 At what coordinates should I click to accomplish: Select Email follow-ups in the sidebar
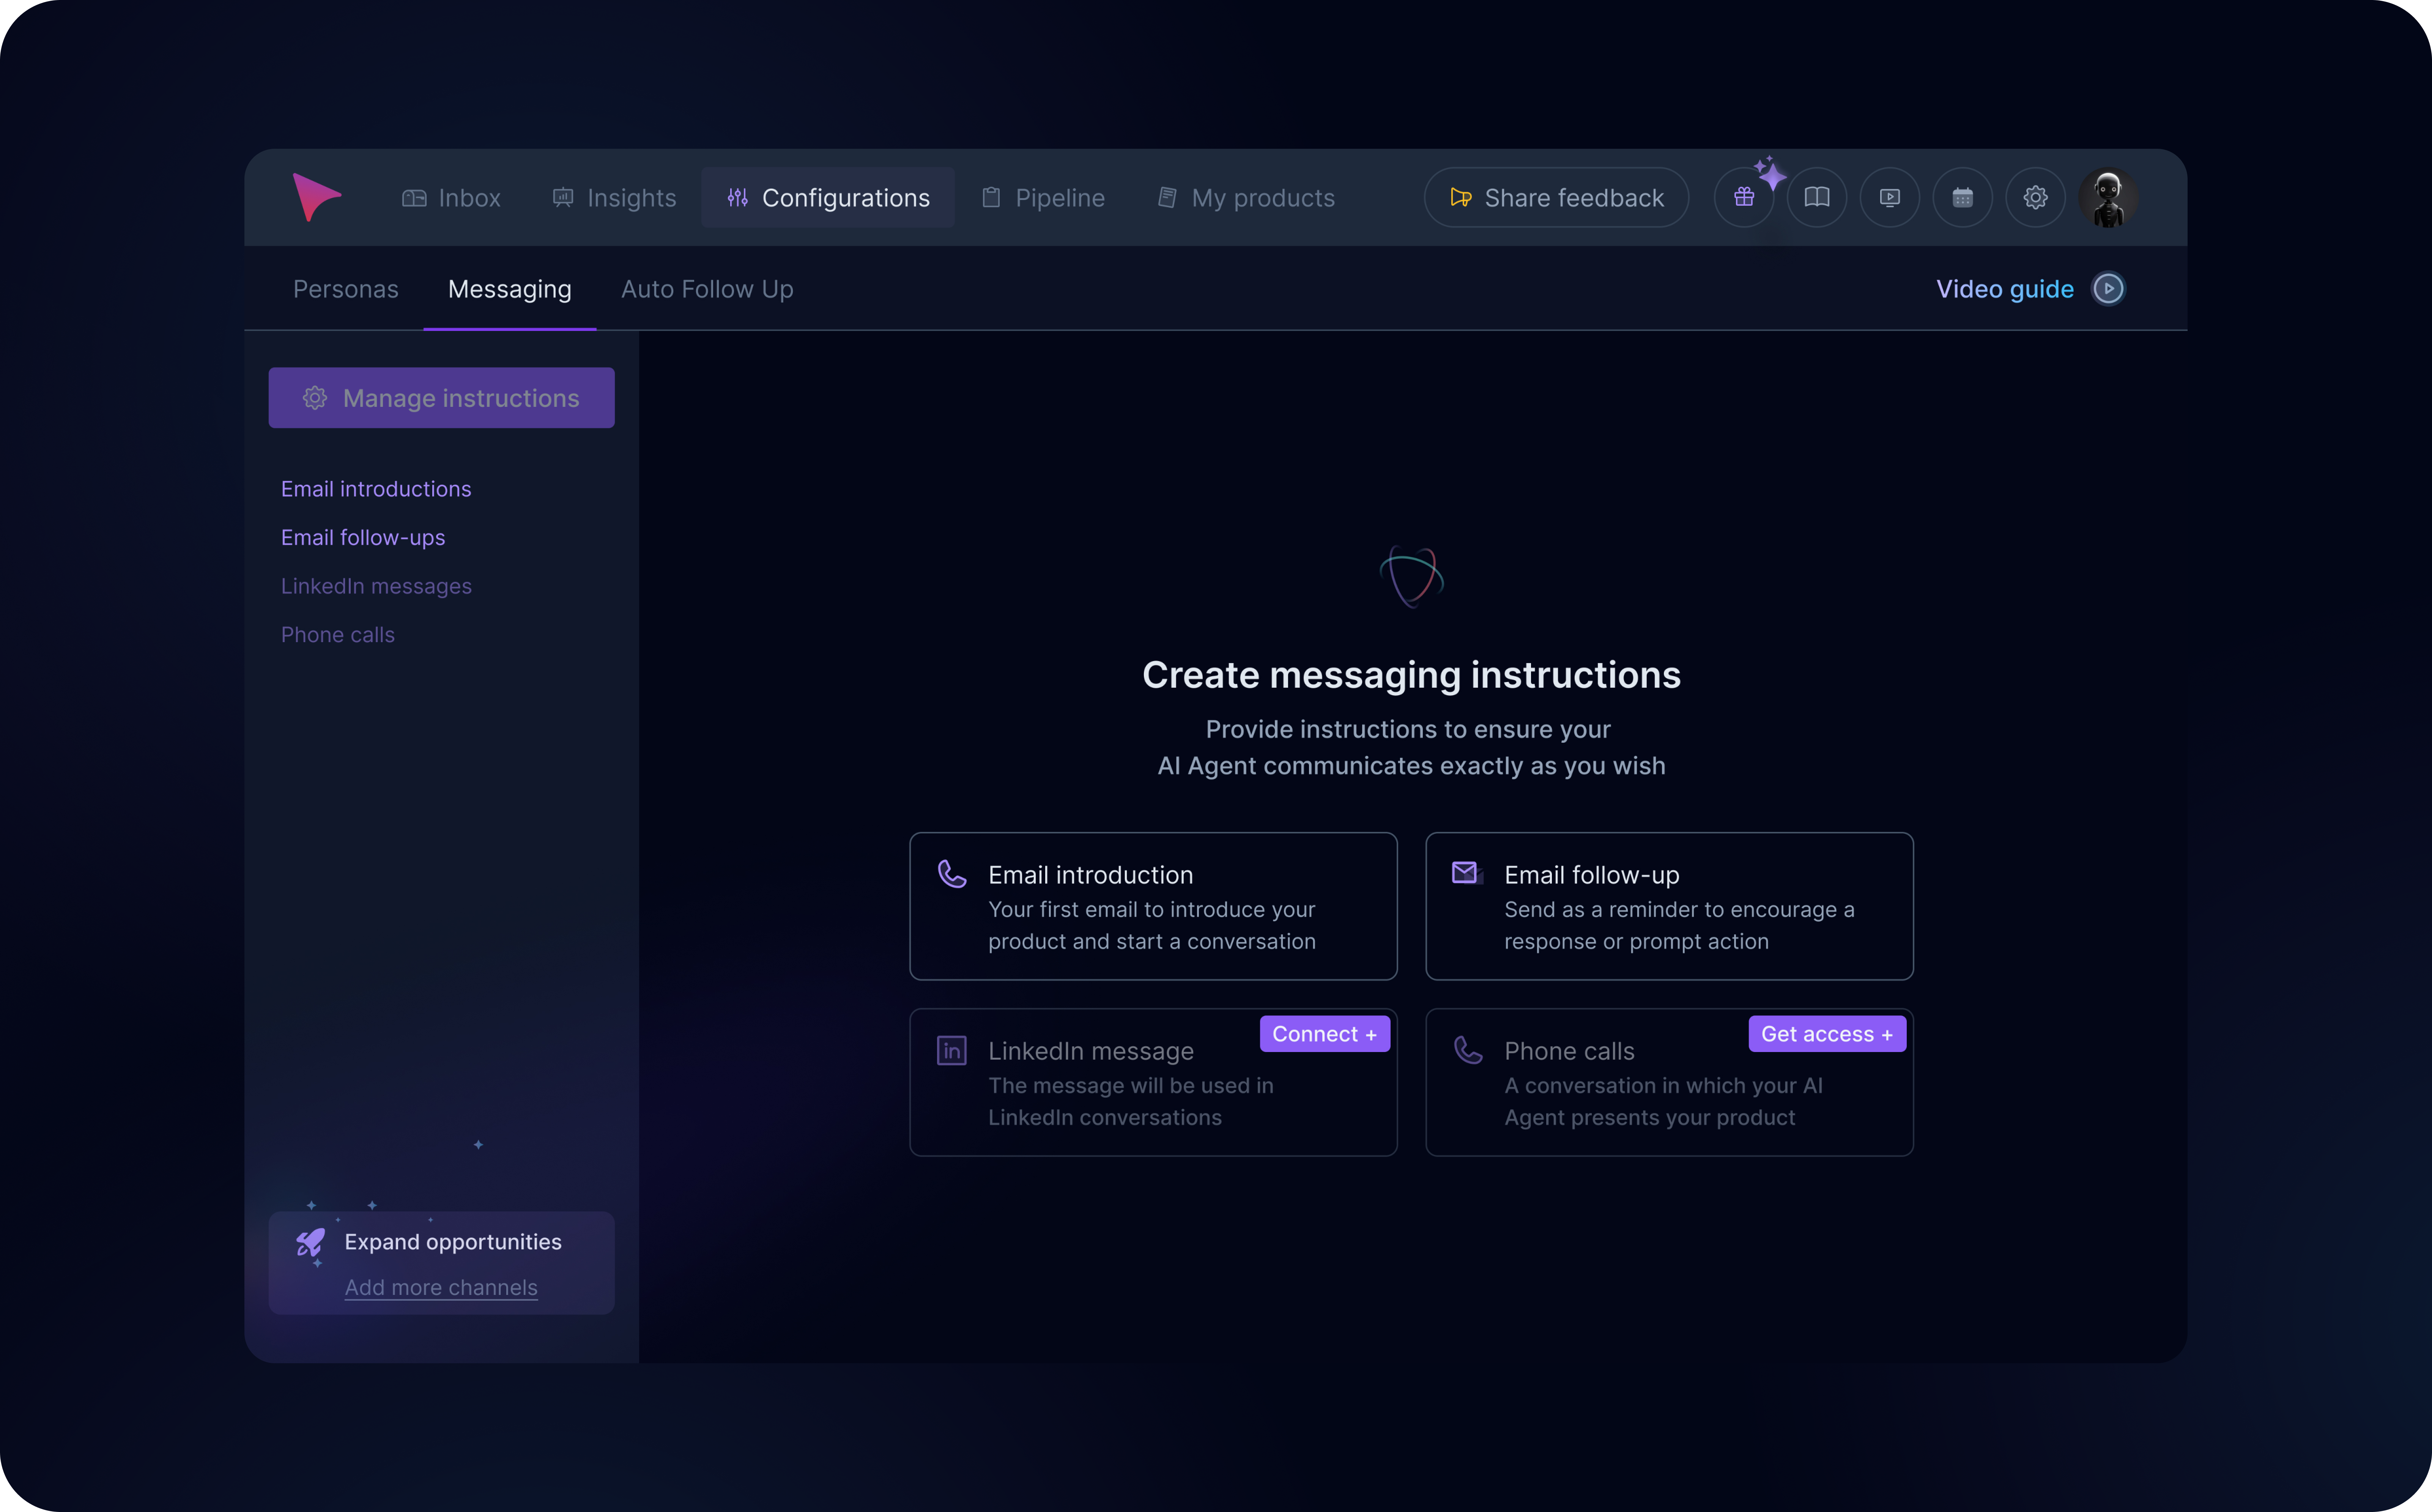click(363, 537)
